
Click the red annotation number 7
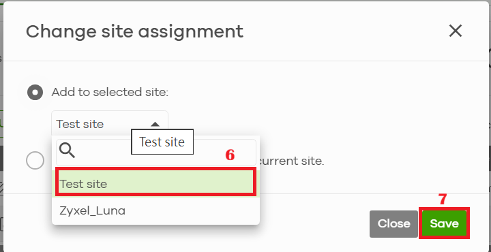(442, 199)
